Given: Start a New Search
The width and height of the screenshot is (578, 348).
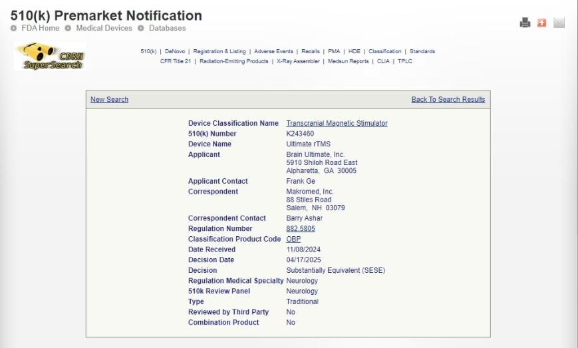Looking at the screenshot, I should (x=109, y=100).
